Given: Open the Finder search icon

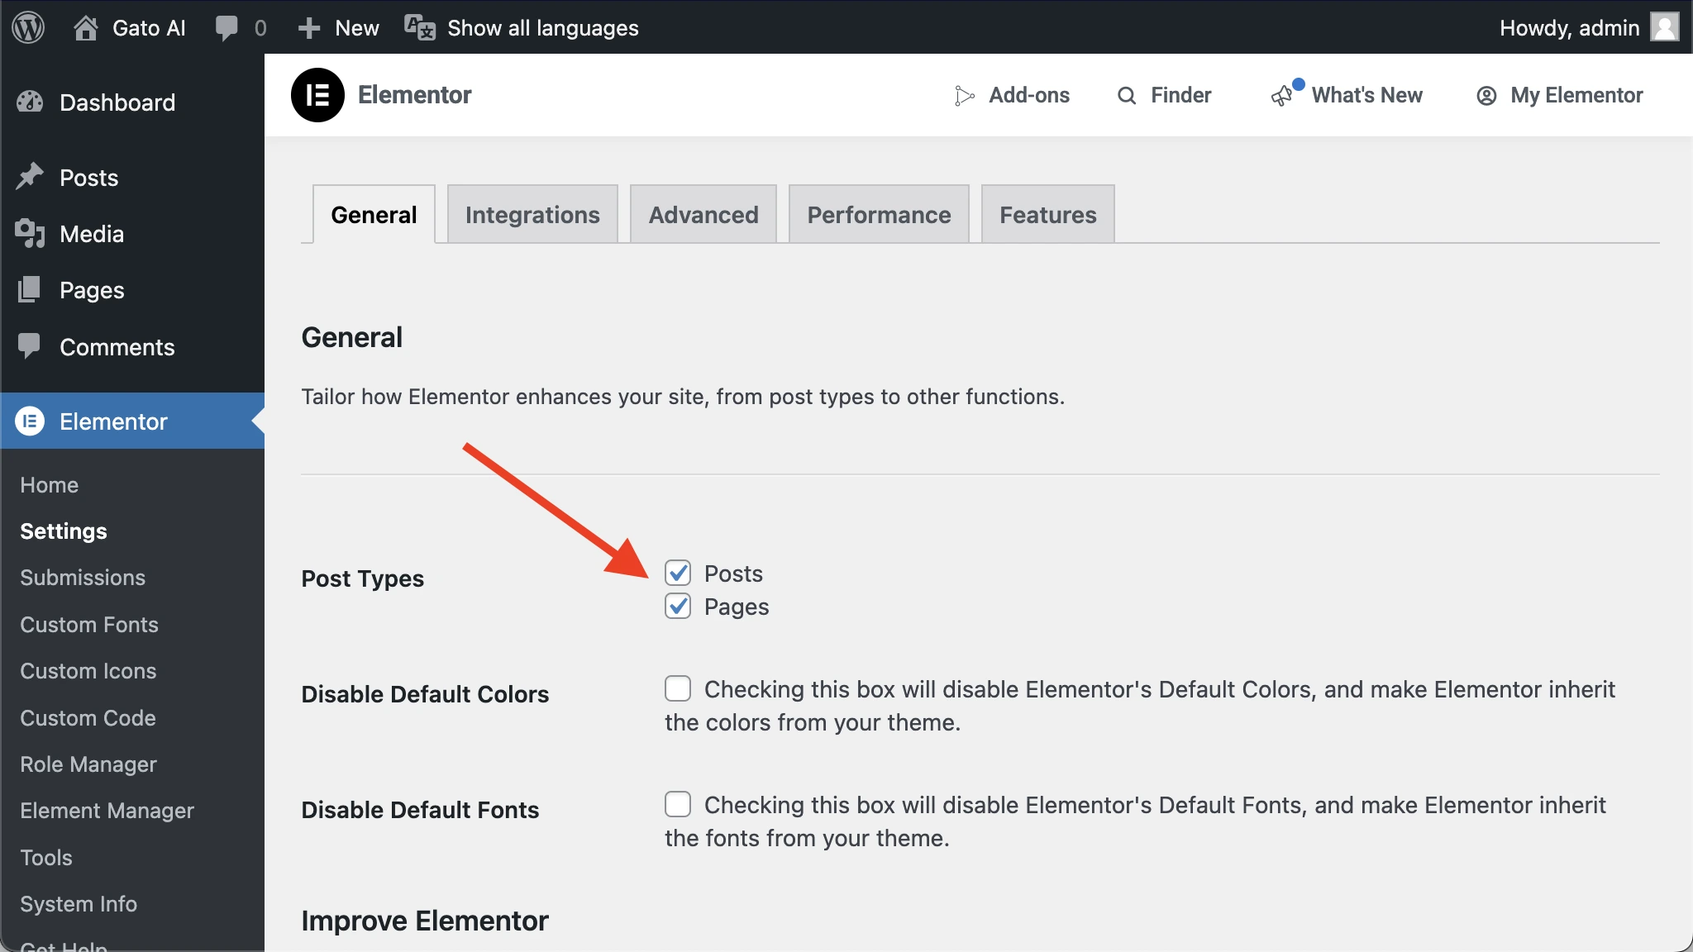Looking at the screenshot, I should pos(1126,96).
